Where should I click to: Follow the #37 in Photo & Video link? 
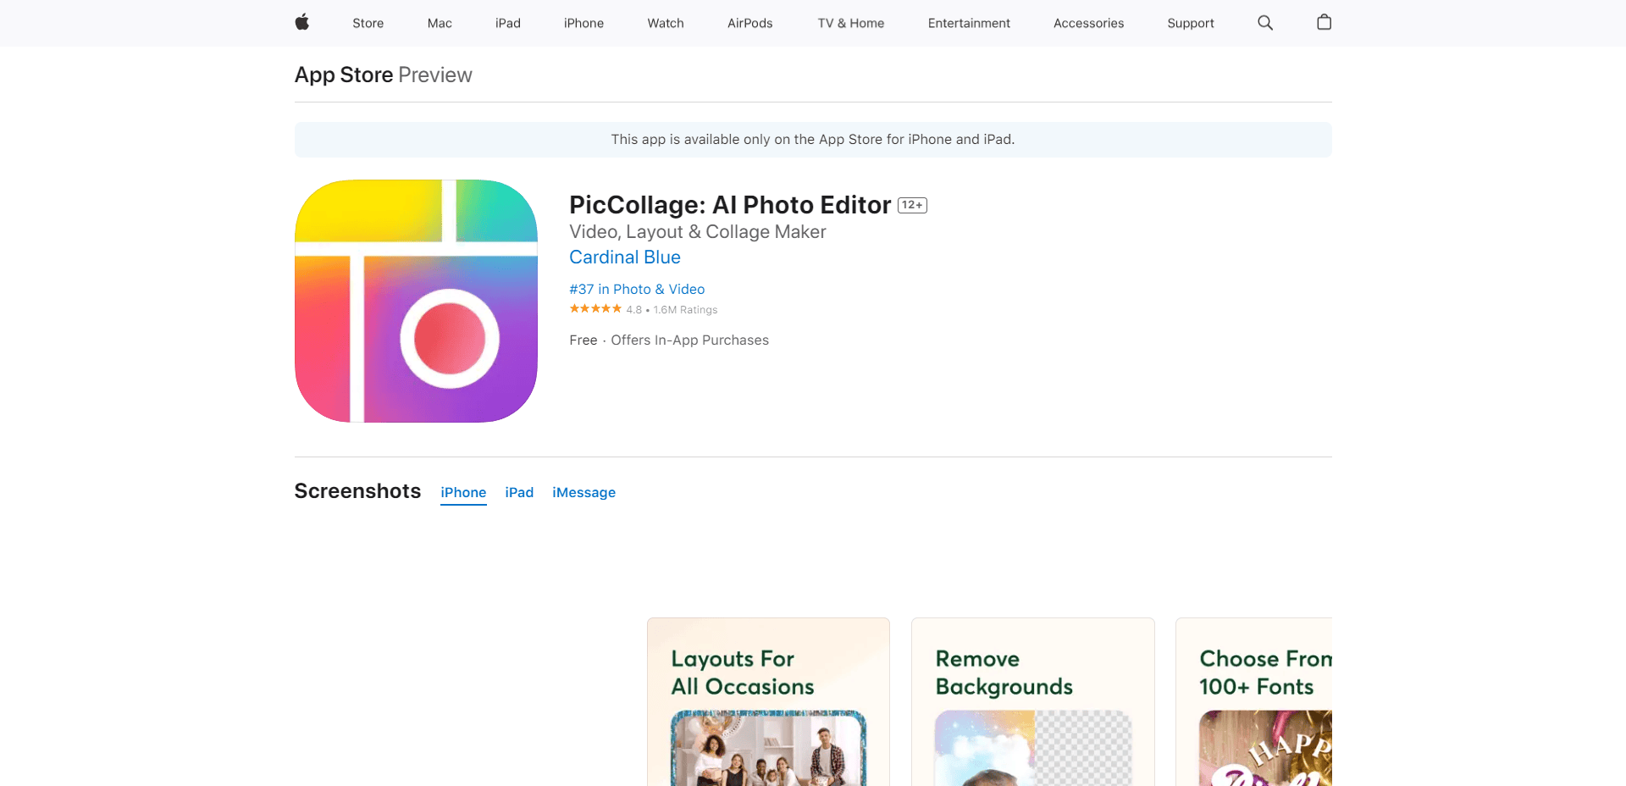[637, 290]
